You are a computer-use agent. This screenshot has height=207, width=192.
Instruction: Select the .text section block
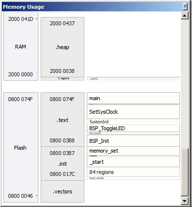(63, 120)
